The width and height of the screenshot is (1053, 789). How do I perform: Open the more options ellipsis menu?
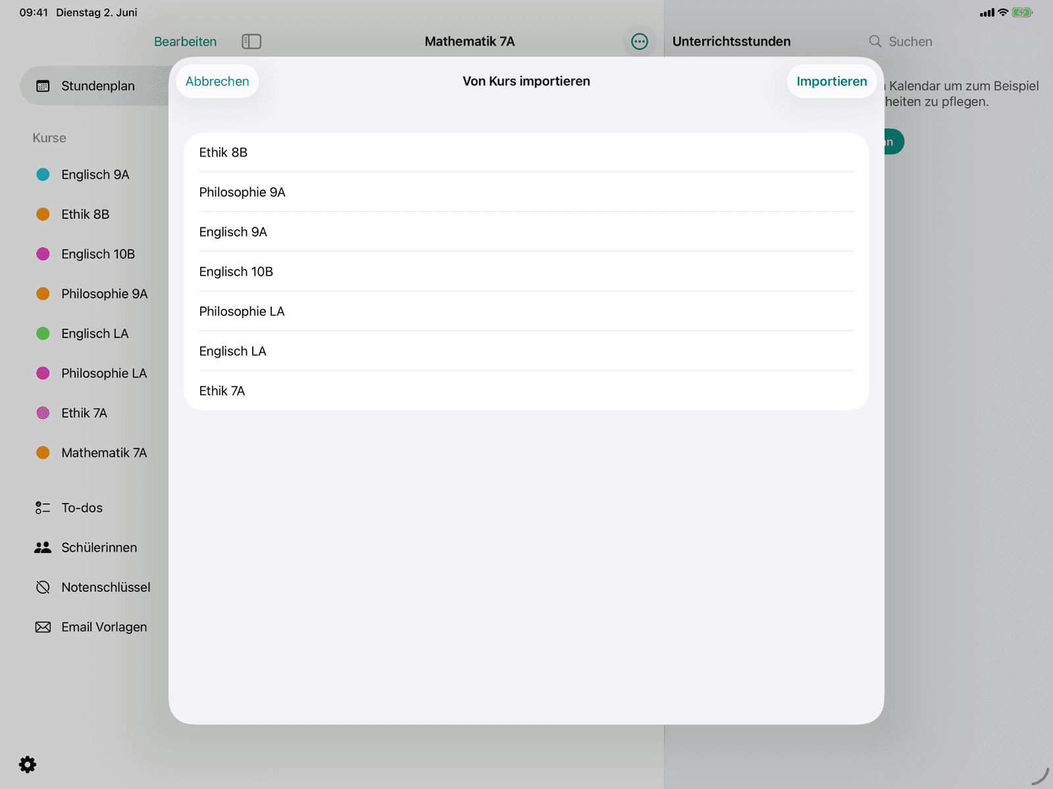tap(639, 41)
